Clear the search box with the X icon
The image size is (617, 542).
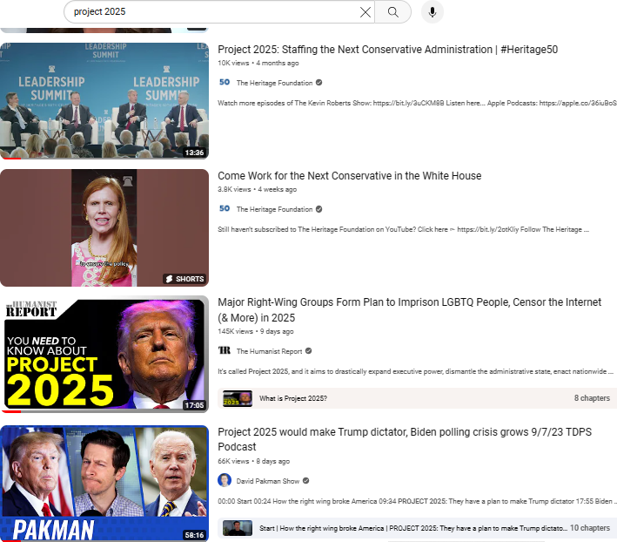(366, 12)
